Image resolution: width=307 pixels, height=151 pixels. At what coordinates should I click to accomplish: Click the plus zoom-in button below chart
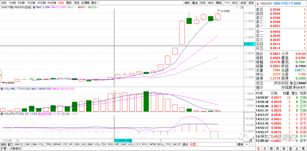click(x=246, y=144)
